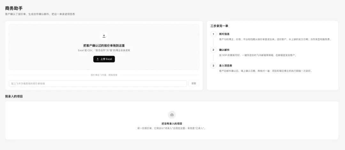Click the 确认邮件 step title

(x=224, y=50)
